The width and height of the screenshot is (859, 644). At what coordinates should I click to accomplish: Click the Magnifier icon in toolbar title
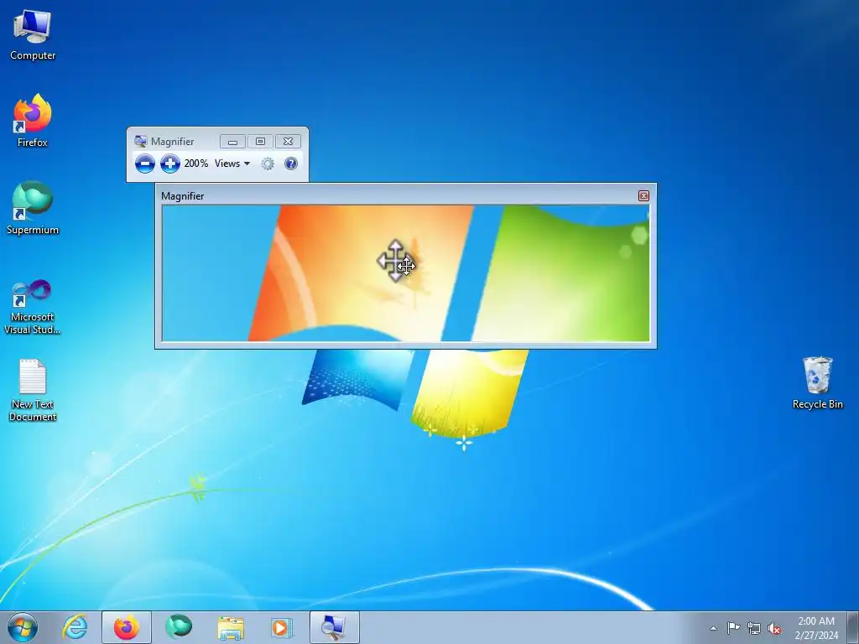[x=141, y=141]
